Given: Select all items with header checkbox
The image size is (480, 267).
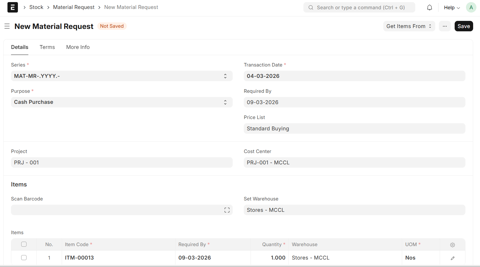Looking at the screenshot, I should tap(24, 244).
